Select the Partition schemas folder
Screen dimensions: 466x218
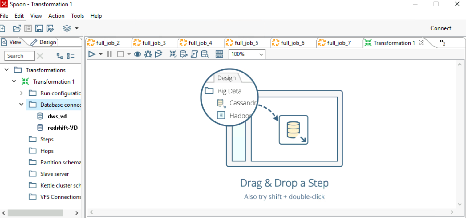point(60,162)
